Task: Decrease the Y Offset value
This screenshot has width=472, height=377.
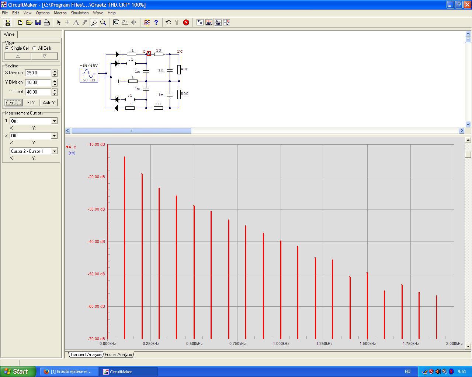Action: point(55,94)
